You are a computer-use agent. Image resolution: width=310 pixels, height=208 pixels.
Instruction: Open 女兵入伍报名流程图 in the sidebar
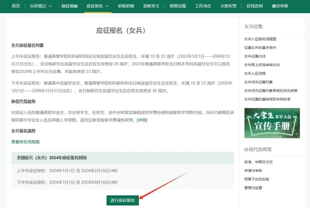click(x=261, y=38)
